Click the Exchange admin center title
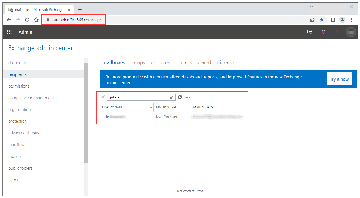360x198 pixels. [41, 48]
